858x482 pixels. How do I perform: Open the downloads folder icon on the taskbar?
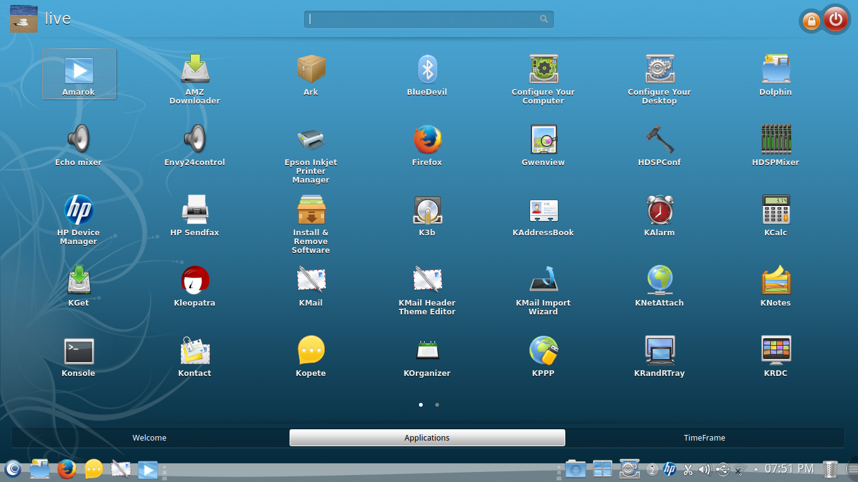pyautogui.click(x=575, y=469)
